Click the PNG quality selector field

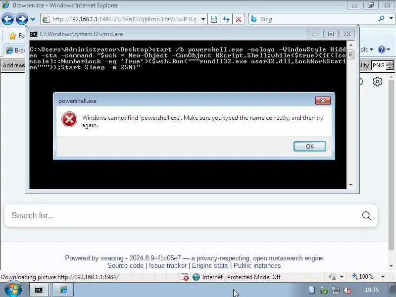coord(379,65)
